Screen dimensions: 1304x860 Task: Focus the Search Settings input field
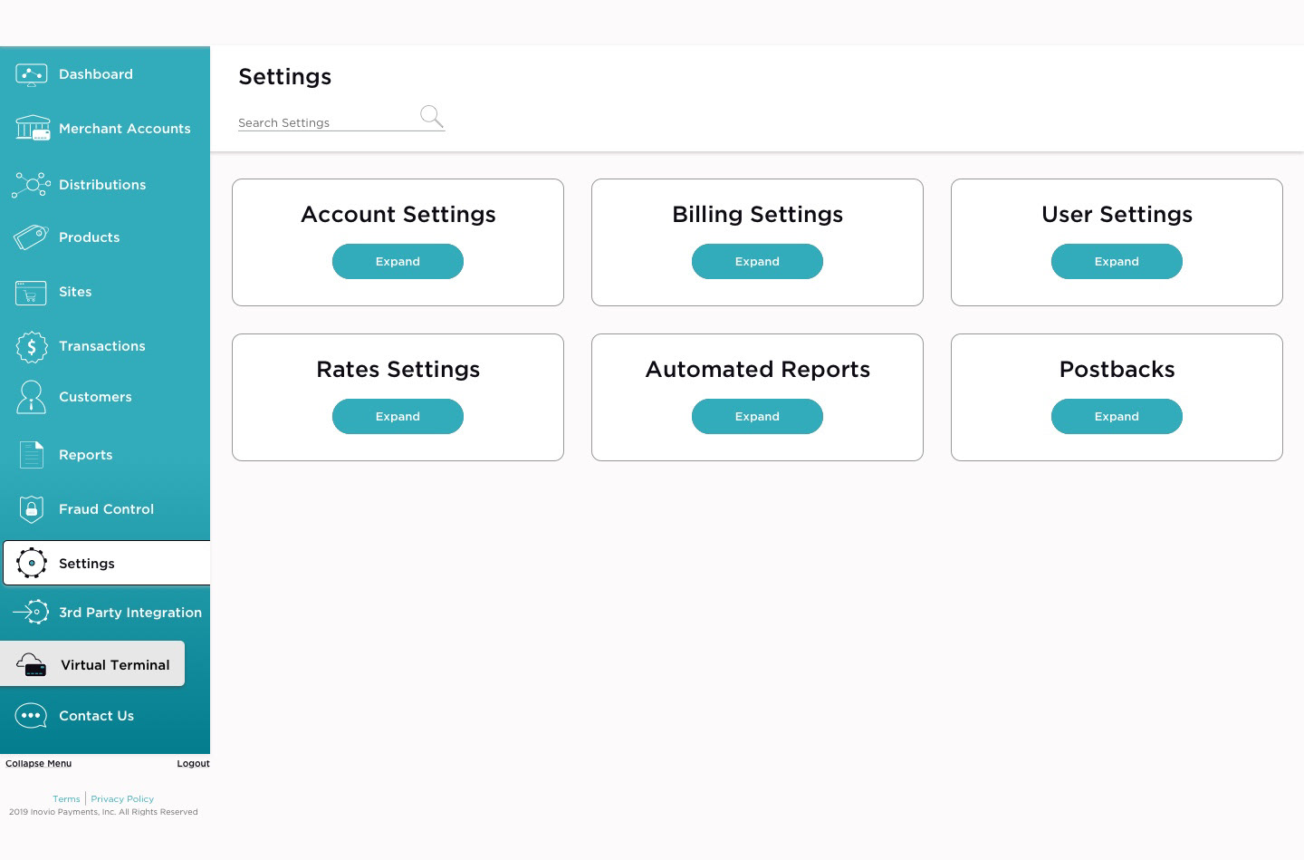(326, 122)
